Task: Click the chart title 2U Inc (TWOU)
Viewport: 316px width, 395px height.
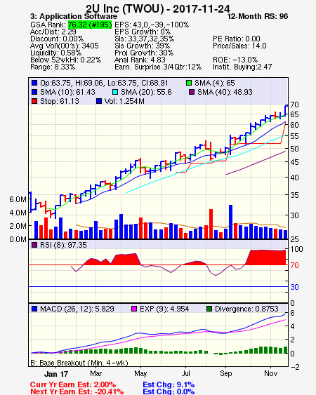Action: 158,9
